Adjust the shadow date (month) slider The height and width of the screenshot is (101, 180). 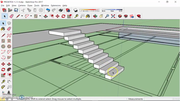[89, 10]
